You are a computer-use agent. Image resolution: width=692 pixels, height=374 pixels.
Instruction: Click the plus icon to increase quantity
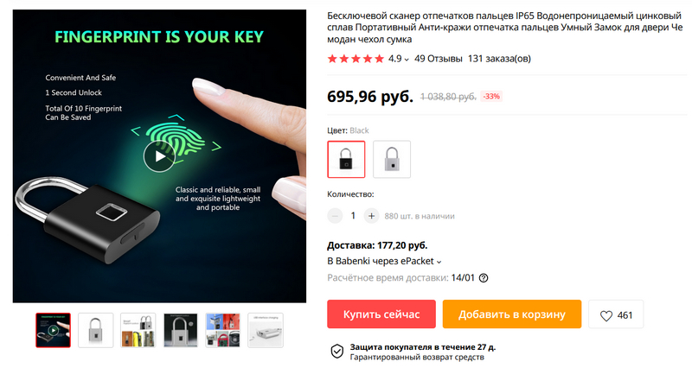371,216
